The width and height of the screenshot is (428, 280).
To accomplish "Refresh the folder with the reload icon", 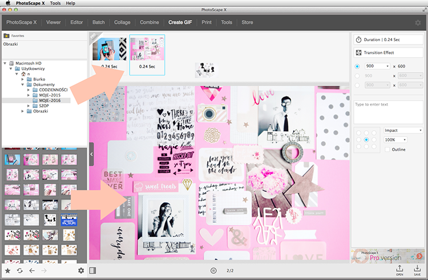I will pos(19,271).
